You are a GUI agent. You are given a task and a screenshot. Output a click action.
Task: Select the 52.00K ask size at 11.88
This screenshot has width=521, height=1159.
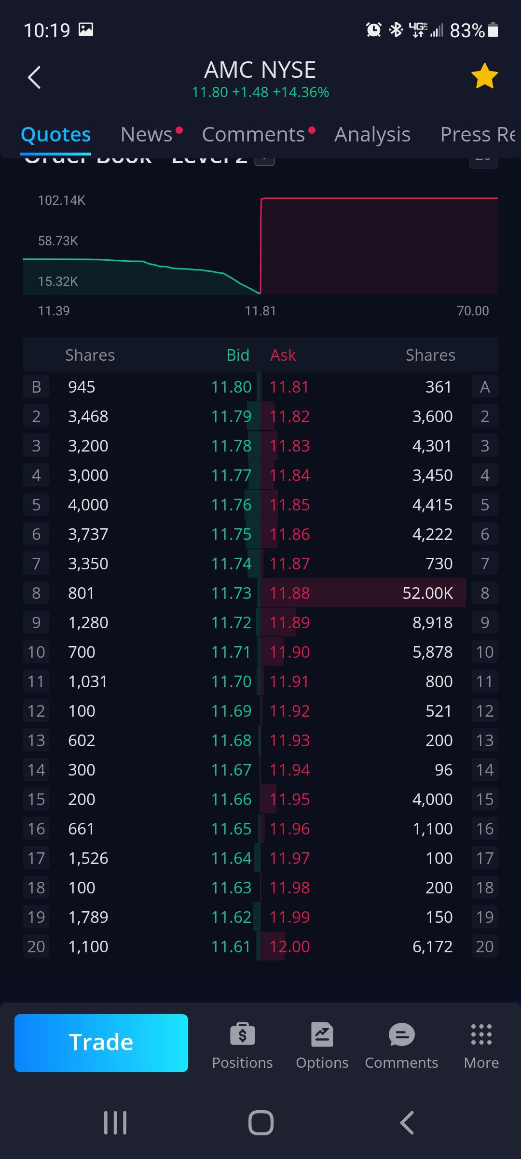[x=428, y=593]
